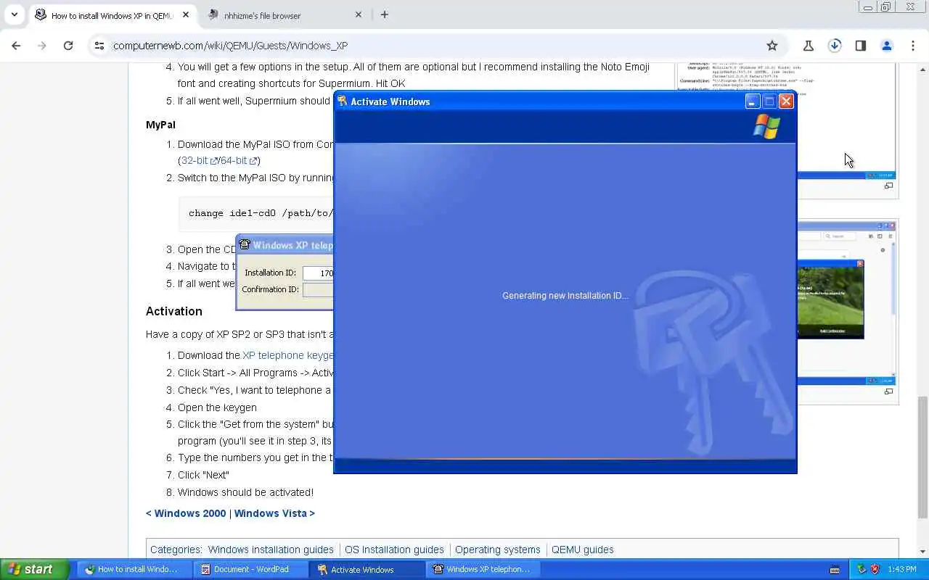The width and height of the screenshot is (929, 580).
Task: Bookmark this page with the star icon
Action: [x=772, y=45]
